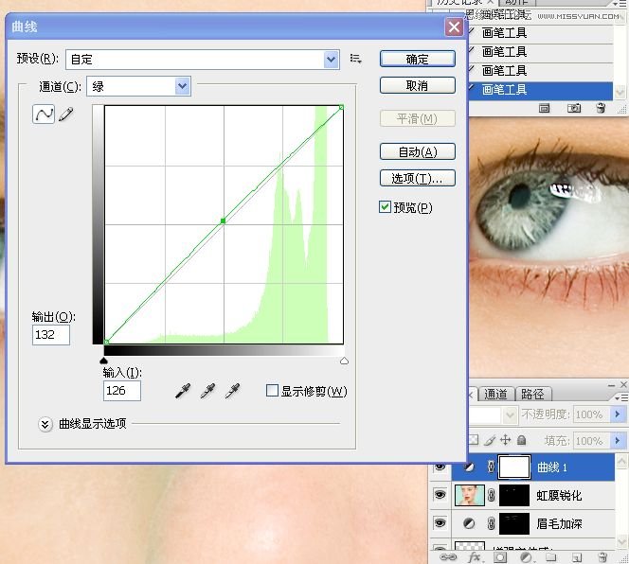Open 选项(T)... dialog
The width and height of the screenshot is (629, 564).
point(417,178)
